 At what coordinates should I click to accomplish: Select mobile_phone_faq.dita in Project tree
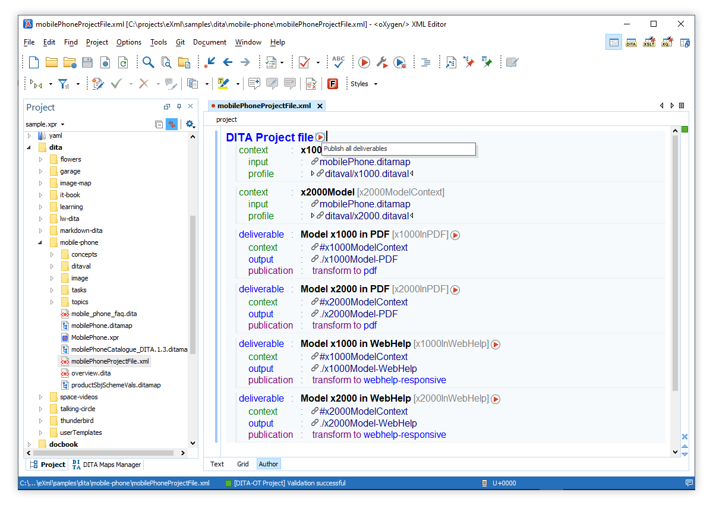(x=104, y=314)
